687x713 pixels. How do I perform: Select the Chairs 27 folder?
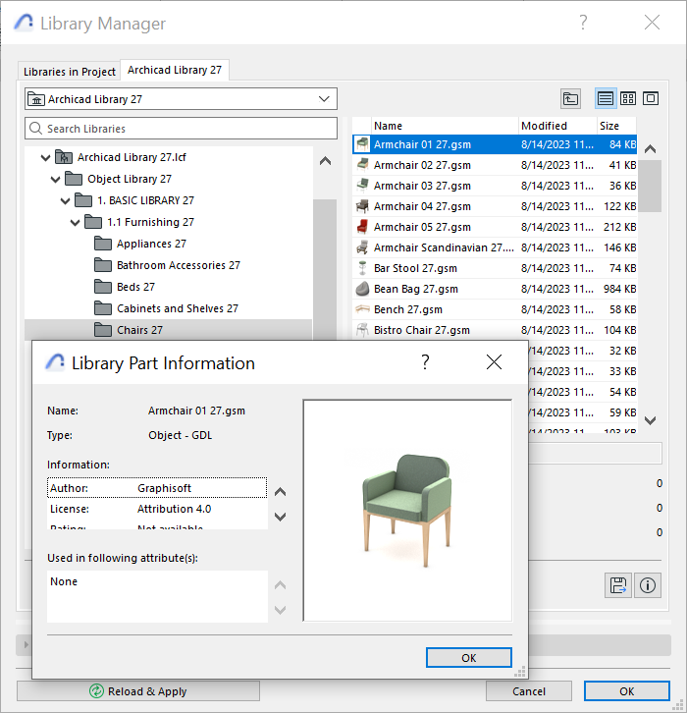pos(168,330)
